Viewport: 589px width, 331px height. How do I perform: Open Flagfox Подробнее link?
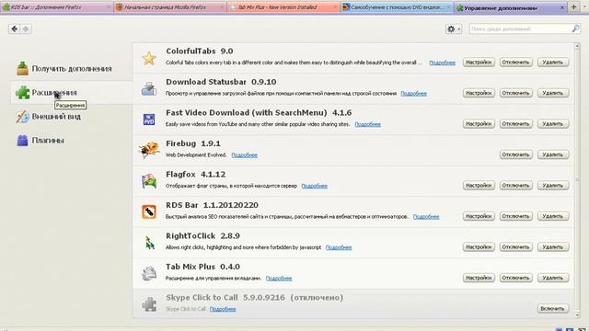point(314,186)
